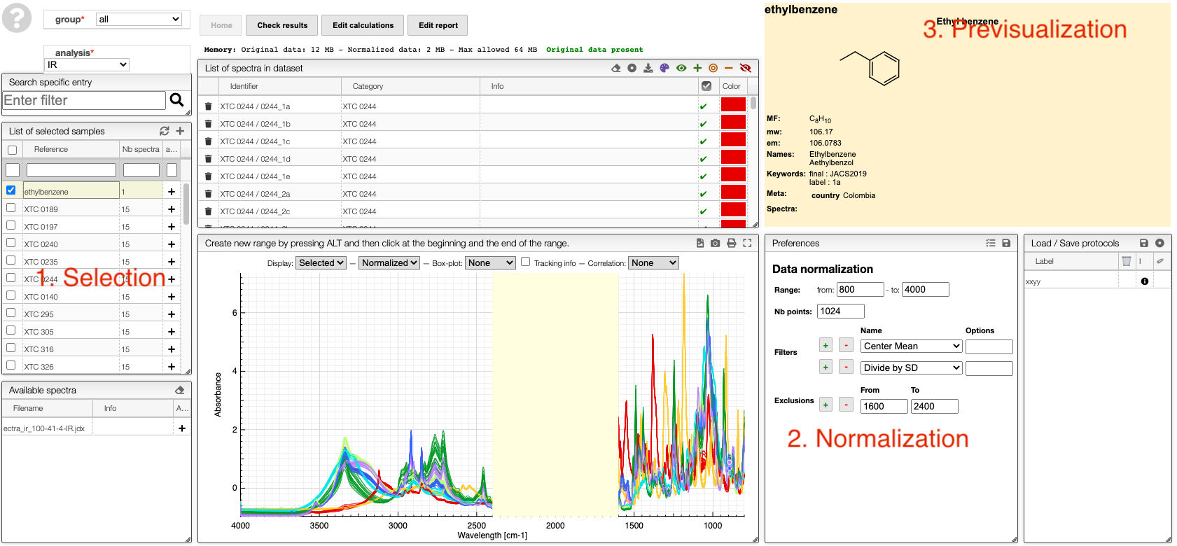Refresh the list of selected samples
The width and height of the screenshot is (1177, 546).
click(165, 131)
